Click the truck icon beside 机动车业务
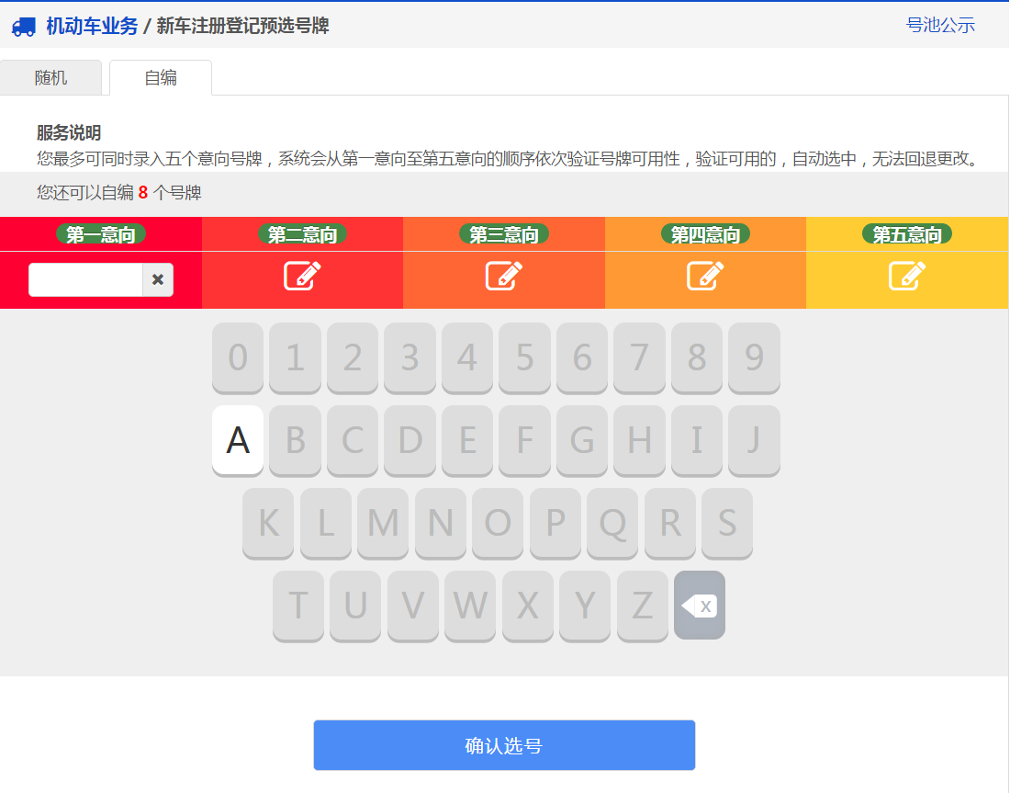The image size is (1010, 793). [x=24, y=27]
